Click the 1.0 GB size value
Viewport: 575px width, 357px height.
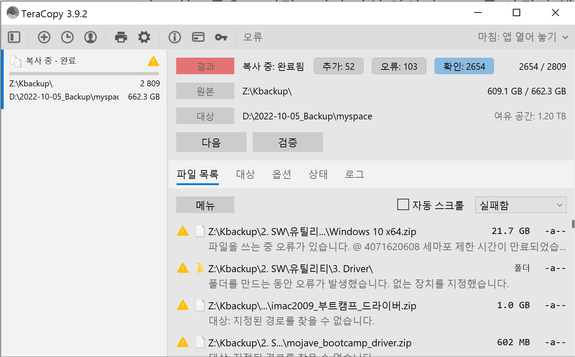click(x=513, y=305)
